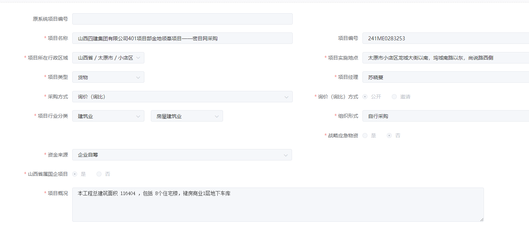Click the 项目概况 textarea resize handle
529x225 pixels.
(481, 219)
